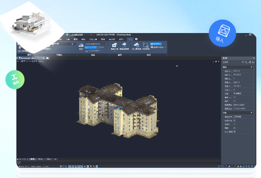Viewport: 261px width, 178px height.
Task: Toggle snap mode in status bar
Action: point(61,166)
